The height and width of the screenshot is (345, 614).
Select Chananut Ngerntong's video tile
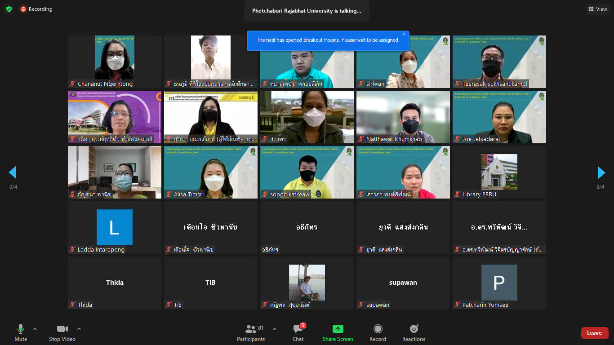[x=114, y=62]
